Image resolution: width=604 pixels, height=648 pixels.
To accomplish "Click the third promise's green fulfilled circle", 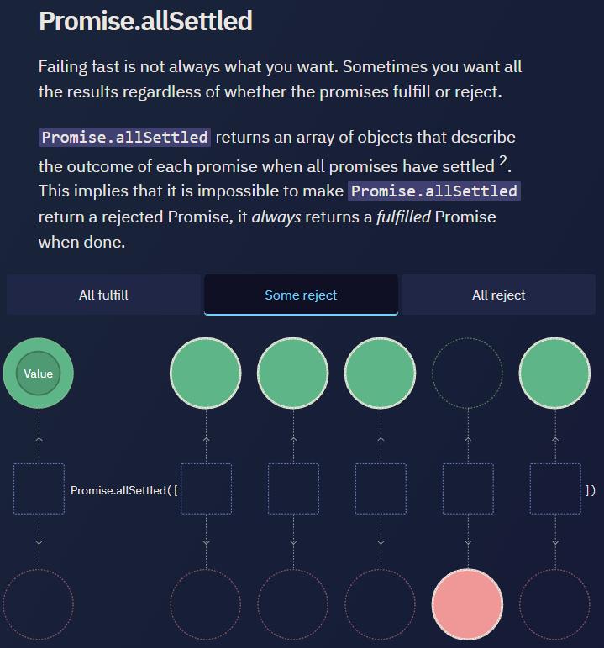I will point(381,374).
